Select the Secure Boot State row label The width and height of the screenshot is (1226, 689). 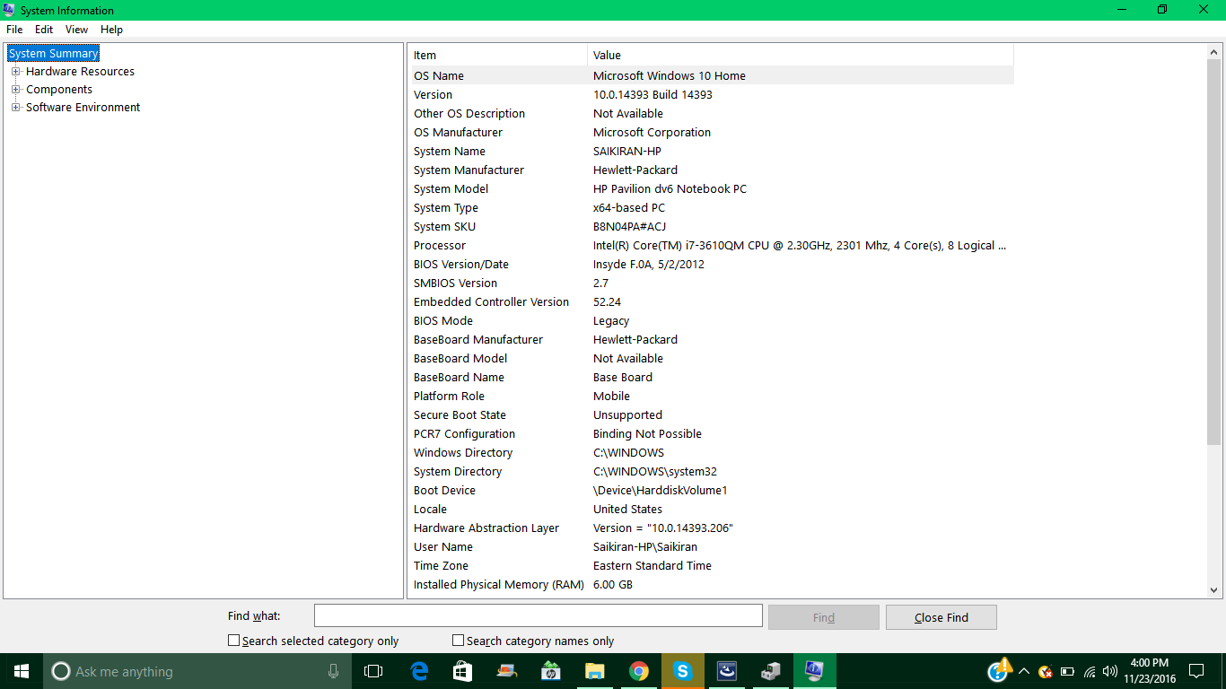[460, 415]
